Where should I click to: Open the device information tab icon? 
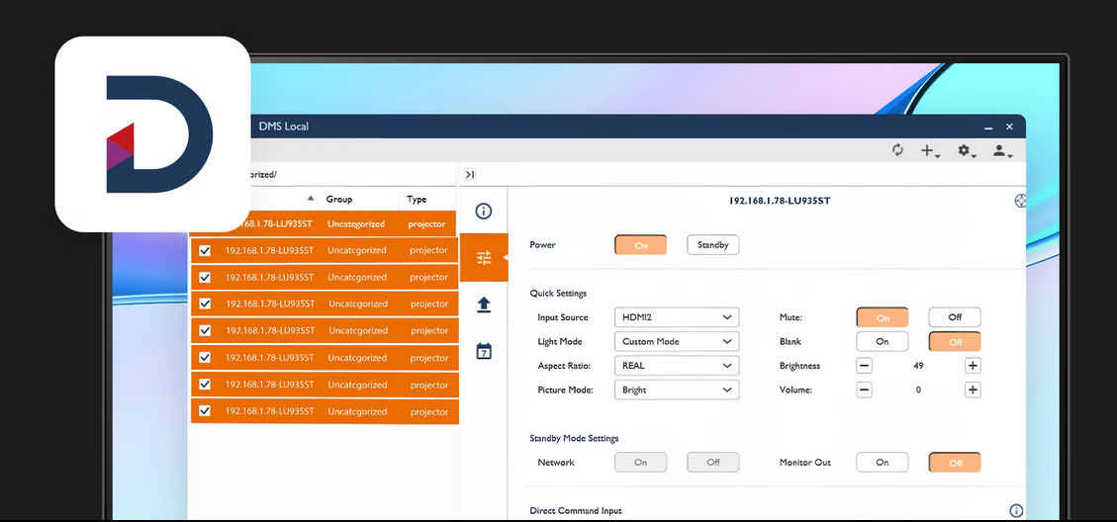(484, 212)
